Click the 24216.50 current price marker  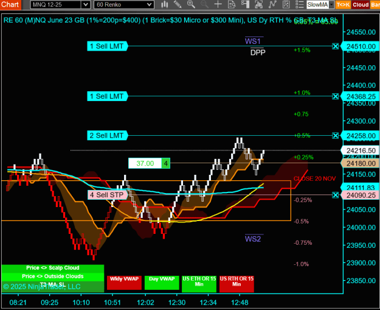pos(360,150)
